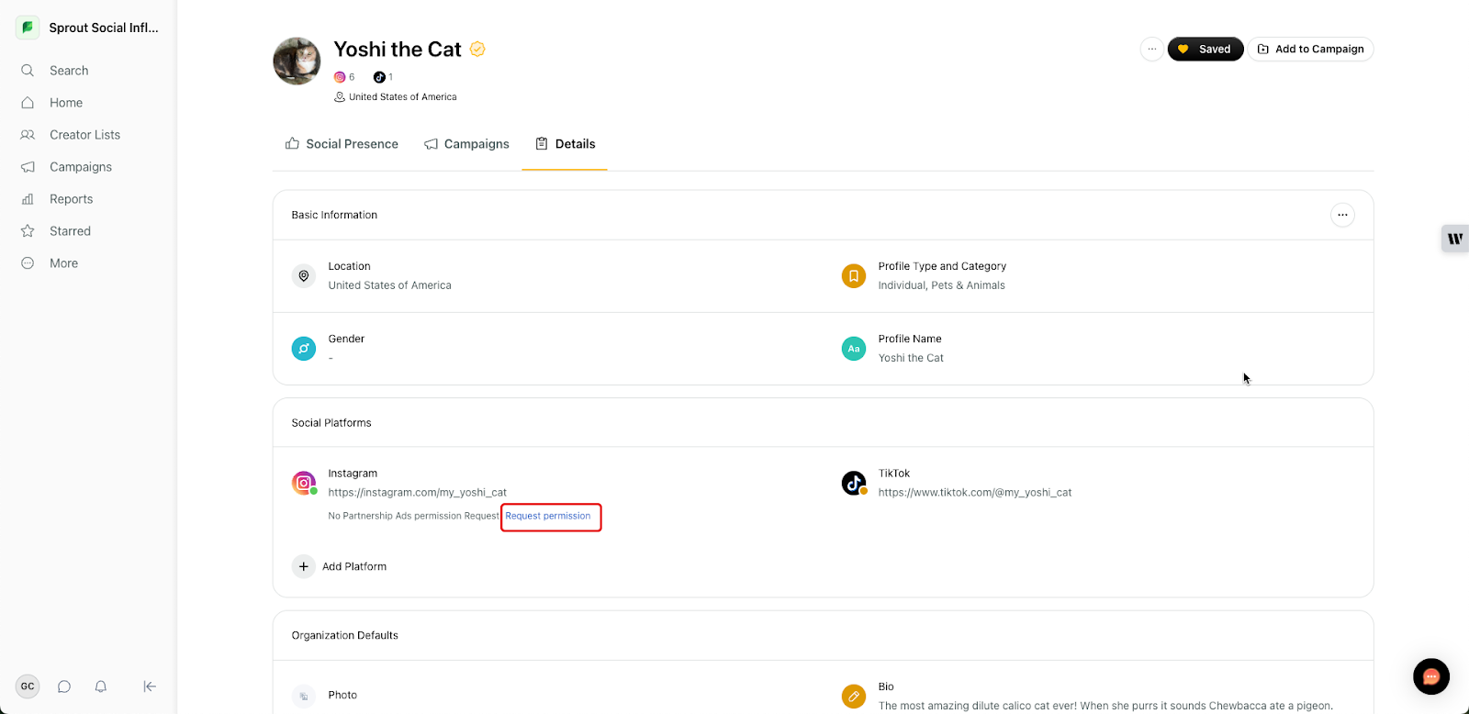Viewport: 1469px width, 714px height.
Task: Toggle the Saved heart button
Action: (1205, 49)
